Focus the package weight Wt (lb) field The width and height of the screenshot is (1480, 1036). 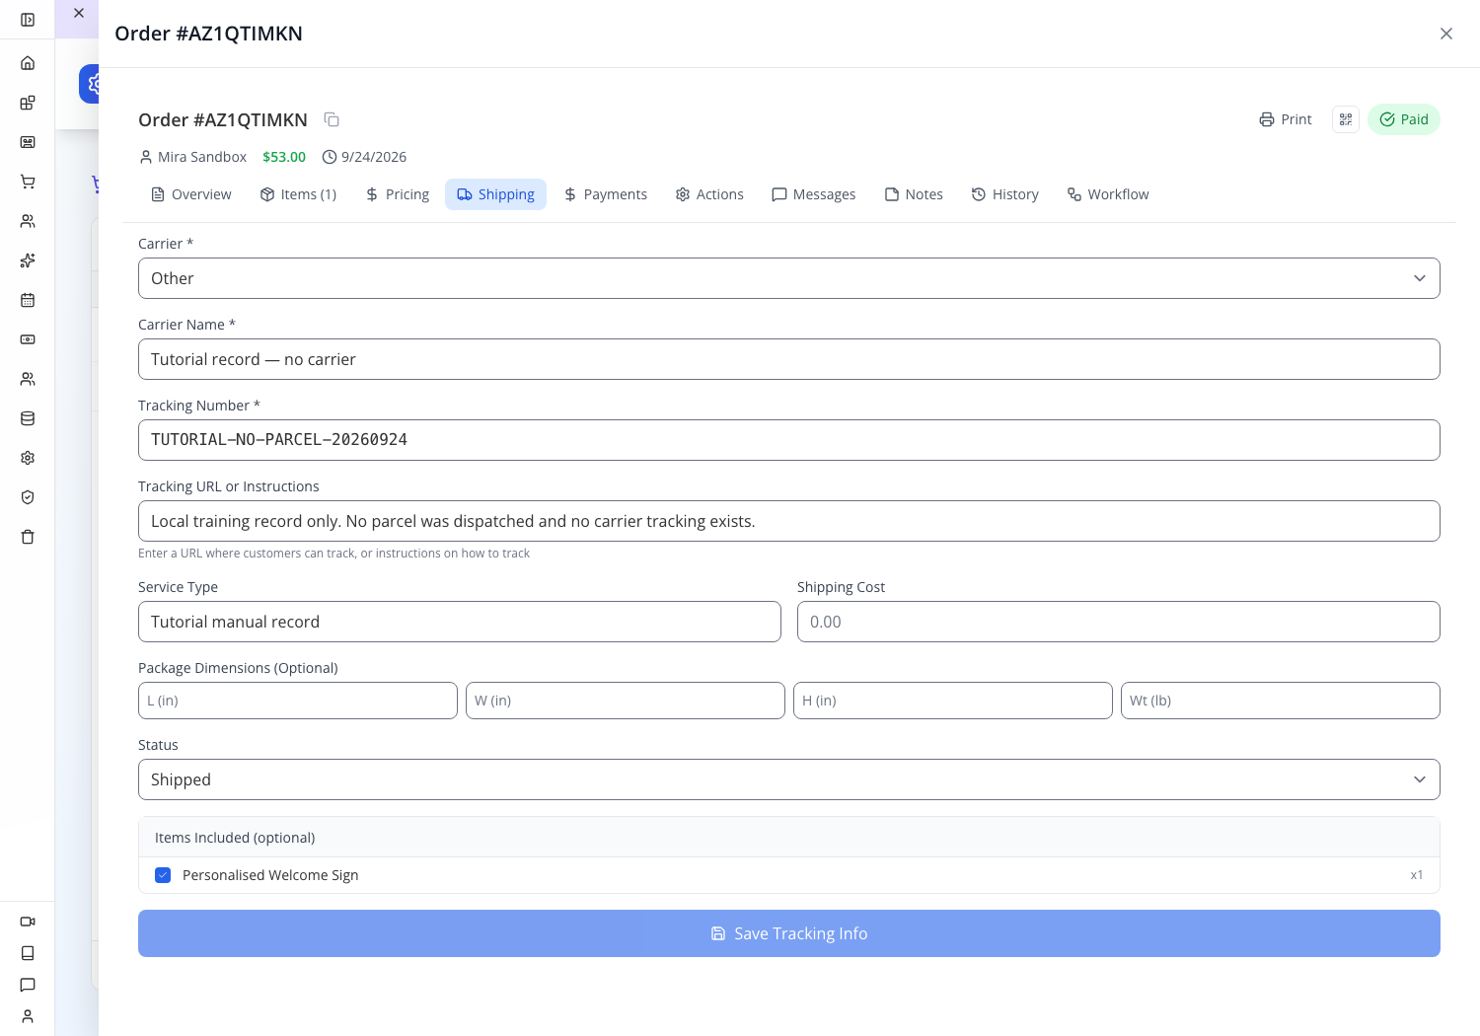1281,701
